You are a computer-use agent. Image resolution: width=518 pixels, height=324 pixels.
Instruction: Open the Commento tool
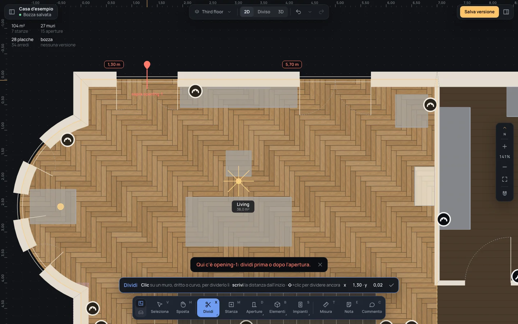(x=372, y=308)
